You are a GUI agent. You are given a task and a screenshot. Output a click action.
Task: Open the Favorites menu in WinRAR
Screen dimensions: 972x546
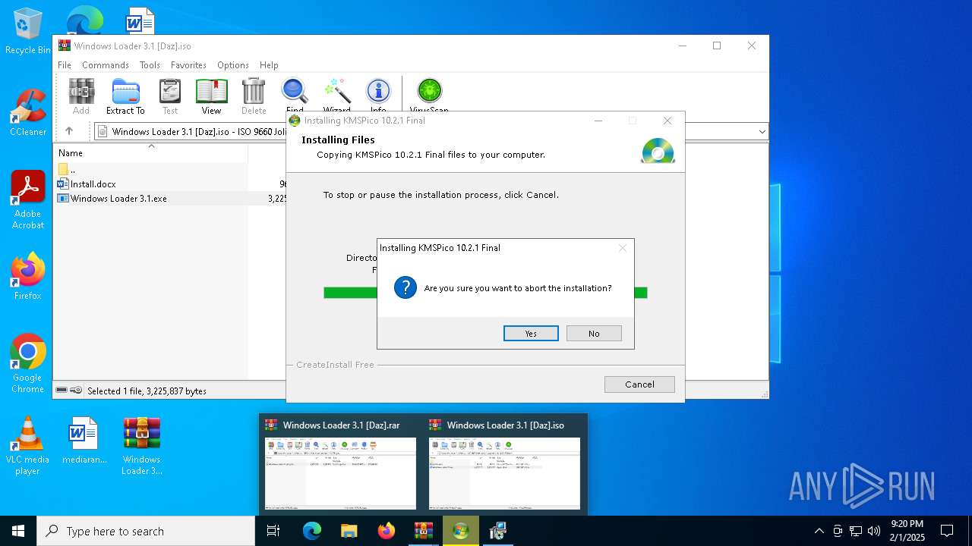pyautogui.click(x=188, y=65)
